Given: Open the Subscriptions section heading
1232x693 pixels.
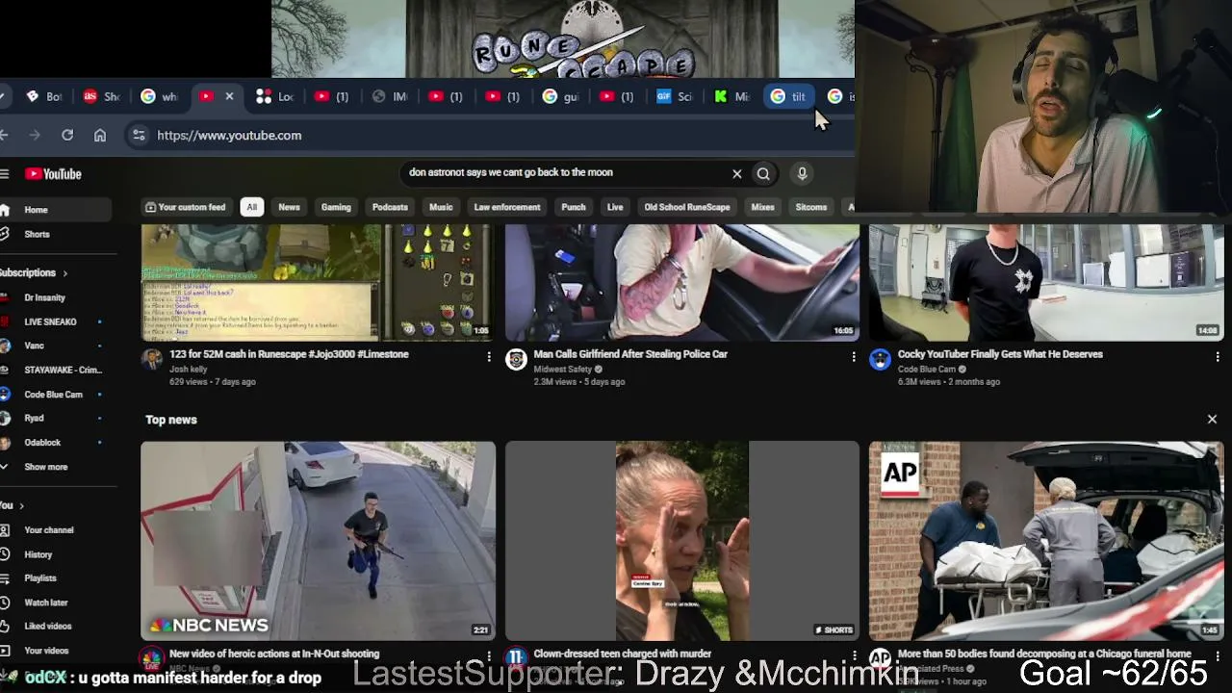Looking at the screenshot, I should tap(33, 273).
